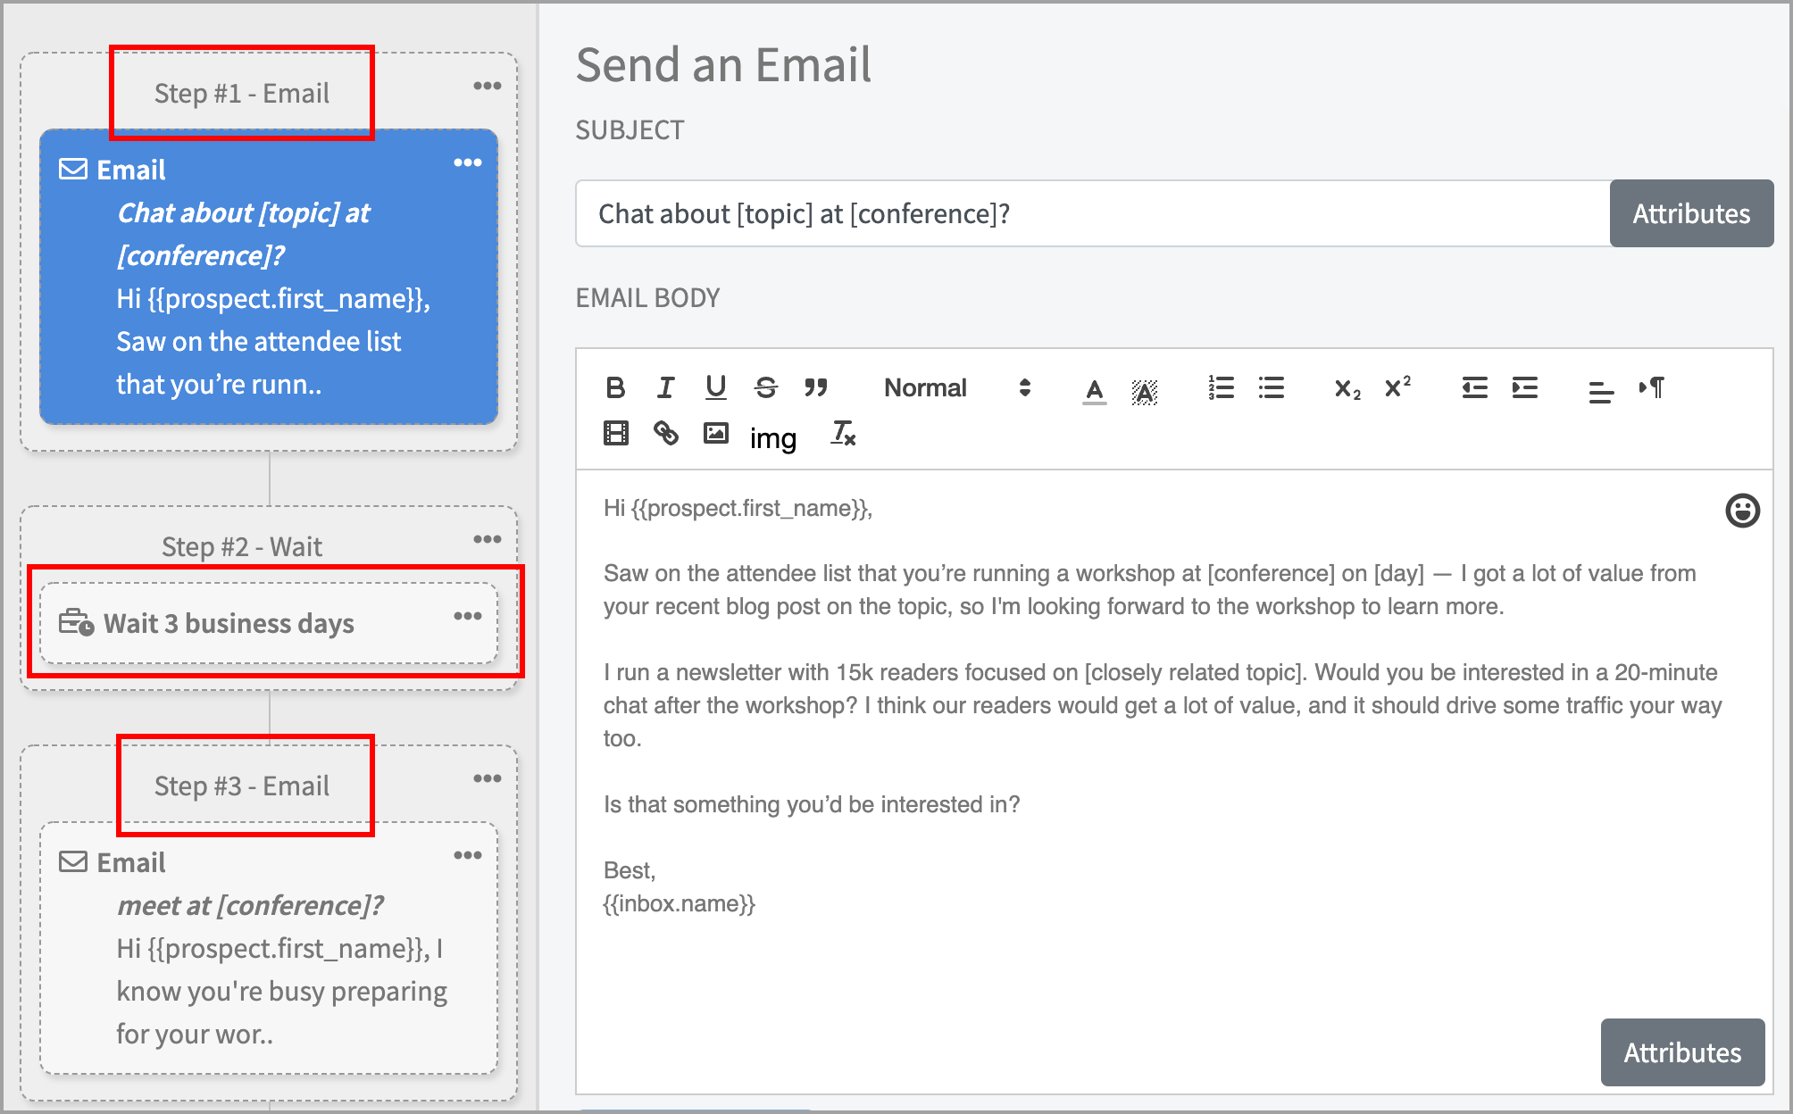1793x1114 pixels.
Task: Click the underline formatting icon
Action: 715,387
